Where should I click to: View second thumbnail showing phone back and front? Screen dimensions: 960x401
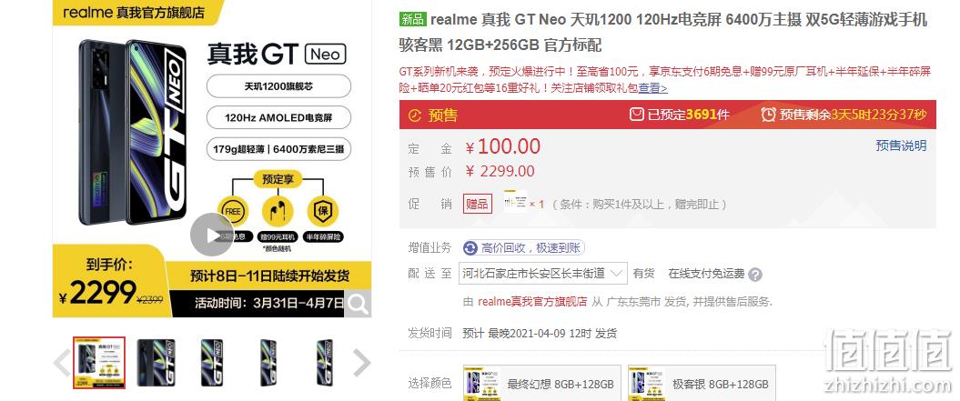point(156,363)
